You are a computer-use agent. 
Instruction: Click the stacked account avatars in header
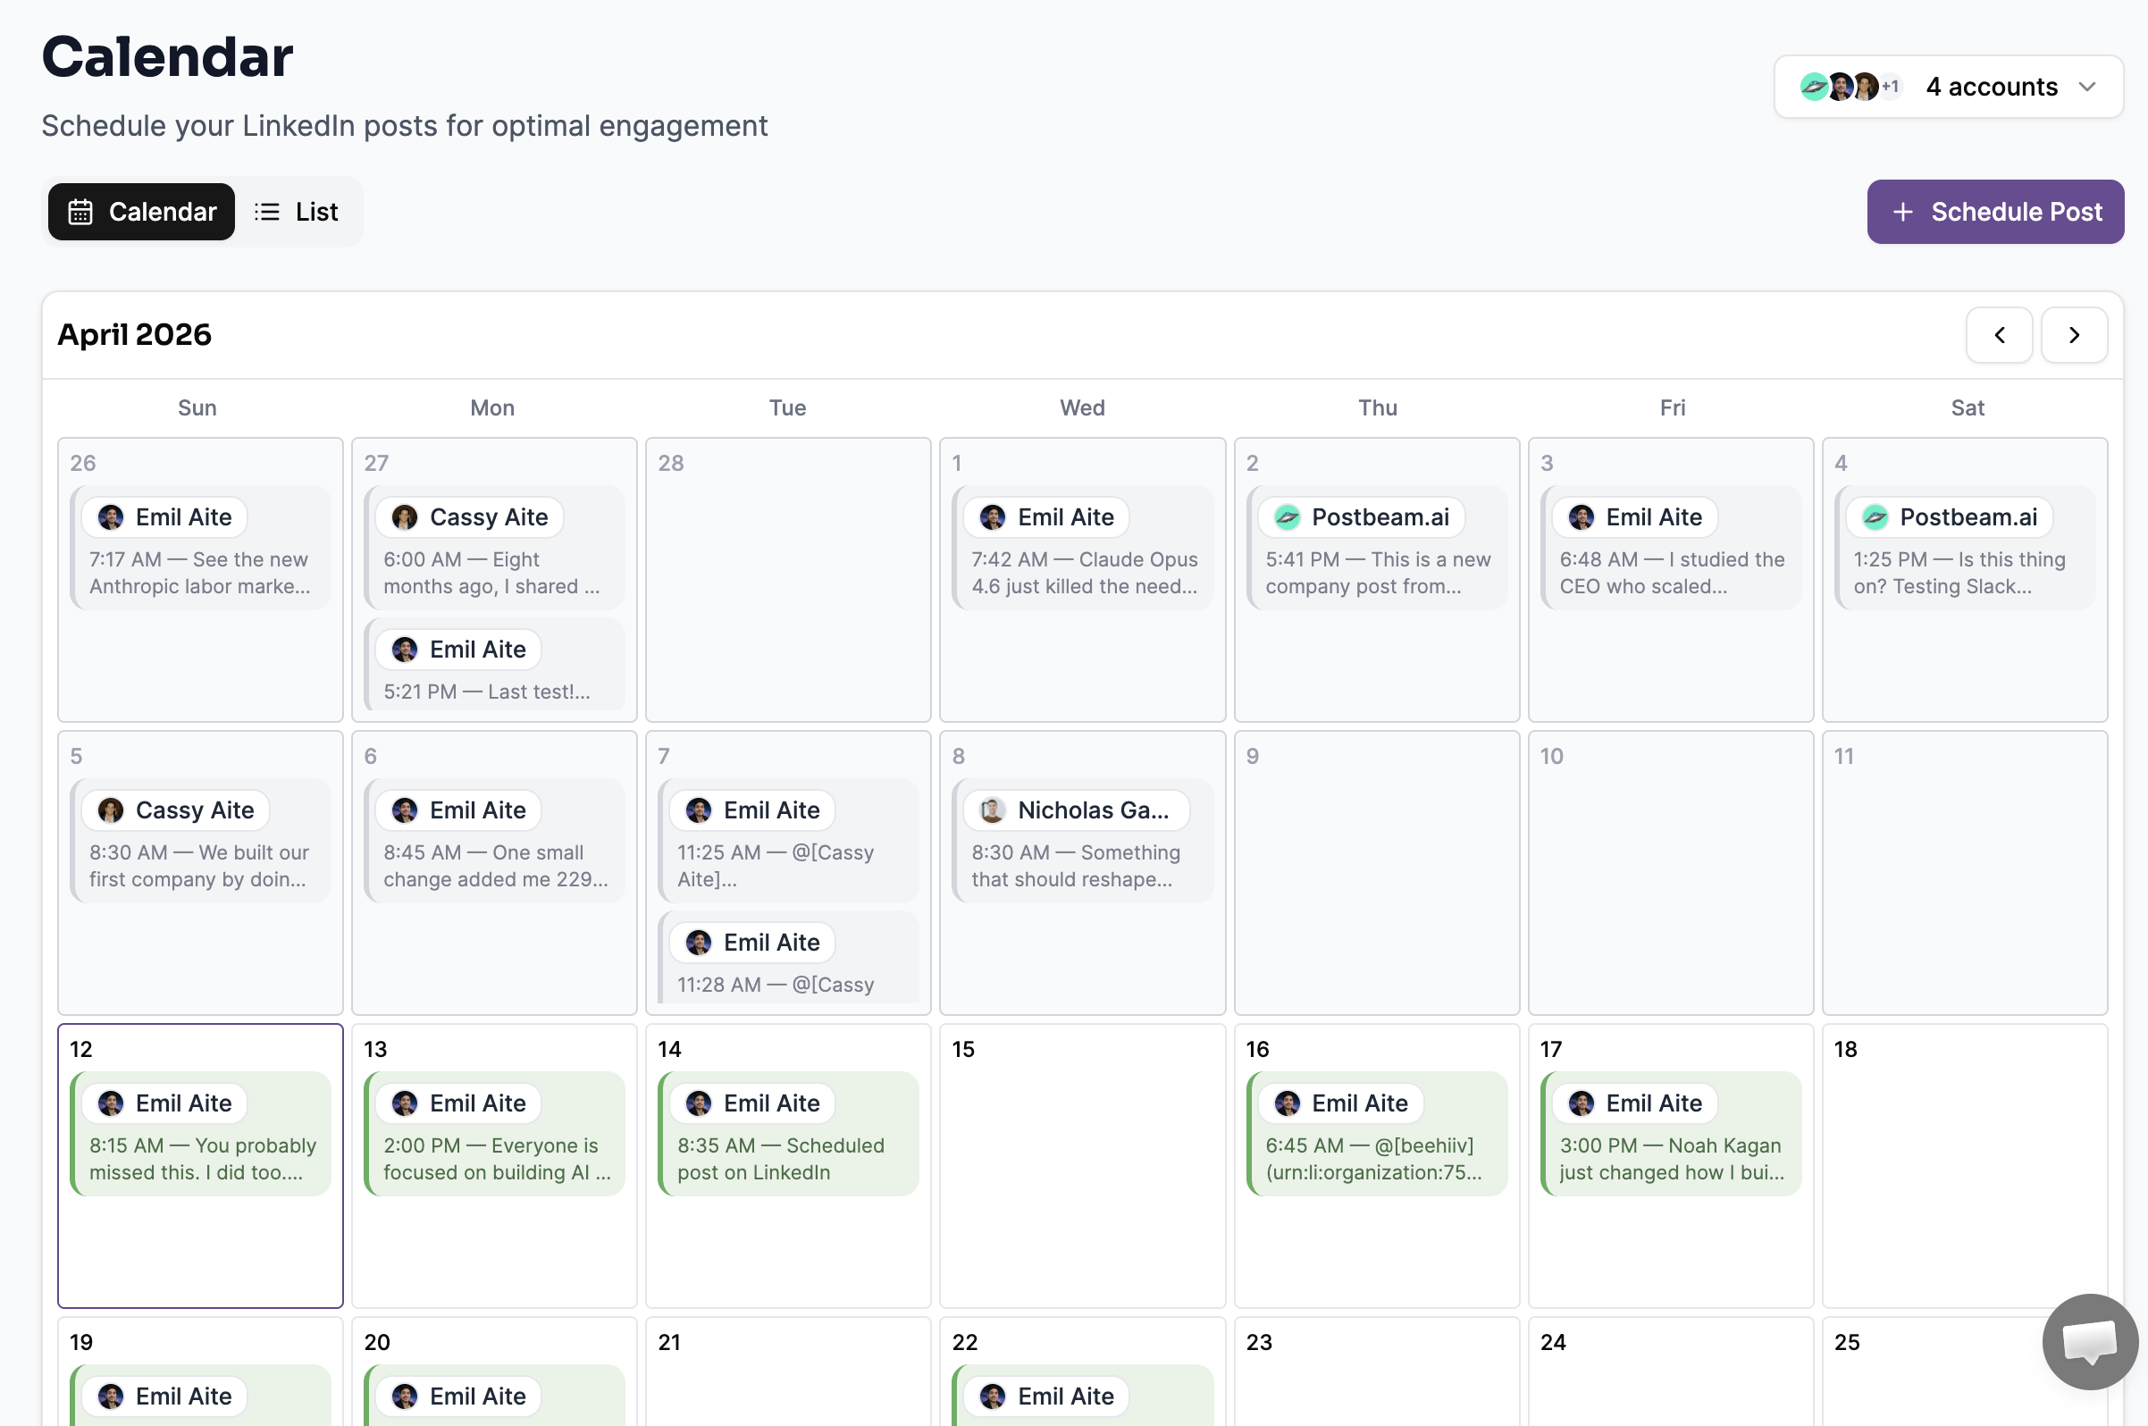(x=1847, y=87)
